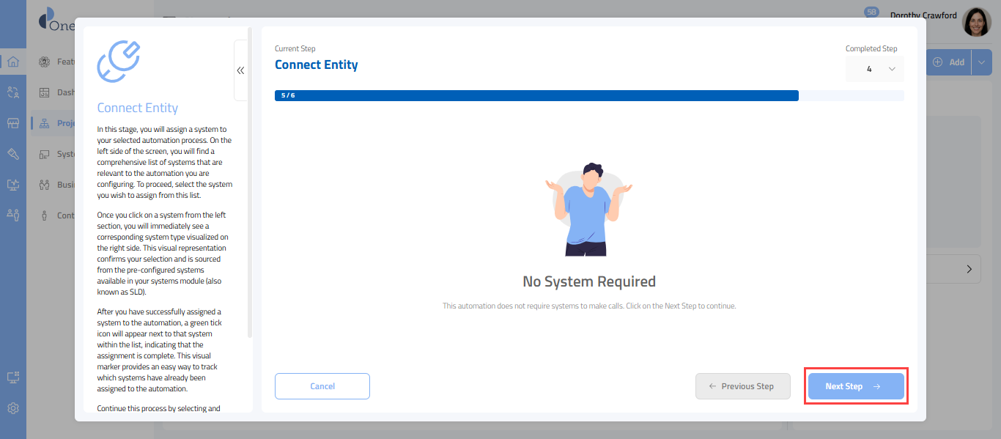
Task: Open the notification badge showing 58
Action: coord(871,12)
